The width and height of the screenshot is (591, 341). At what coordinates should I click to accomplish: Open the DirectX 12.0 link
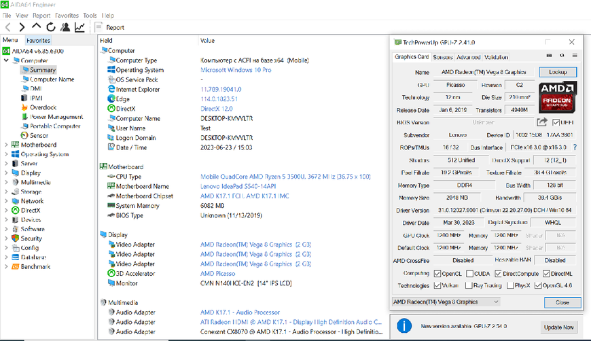pyautogui.click(x=216, y=109)
